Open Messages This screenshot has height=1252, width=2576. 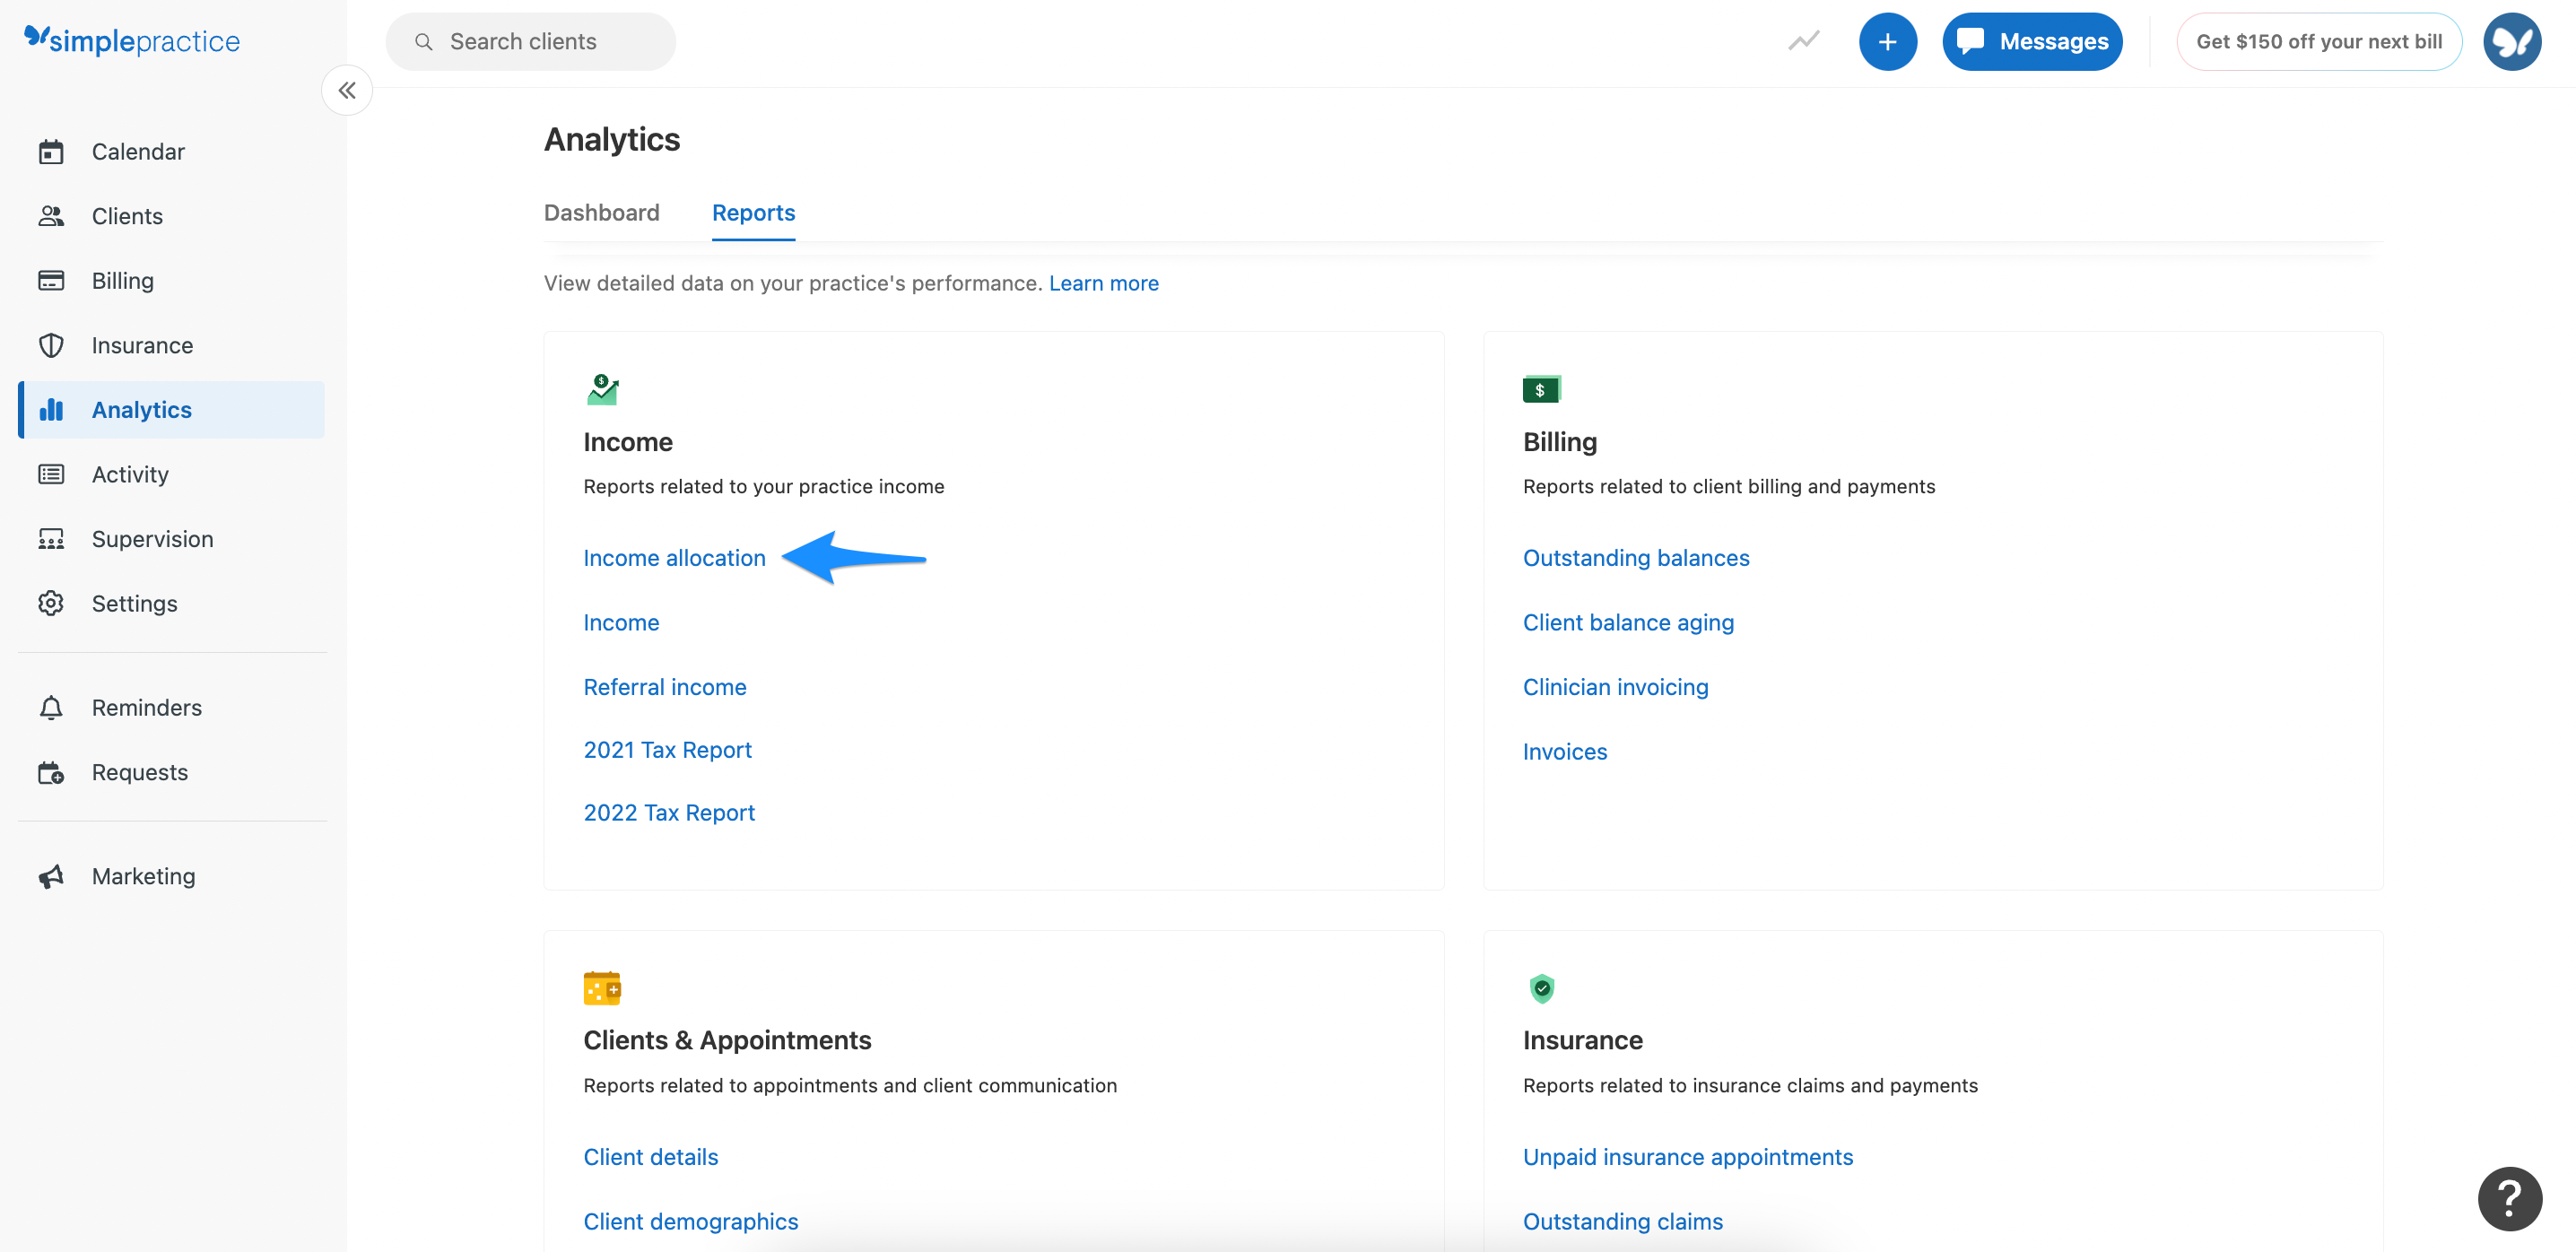coord(2032,41)
